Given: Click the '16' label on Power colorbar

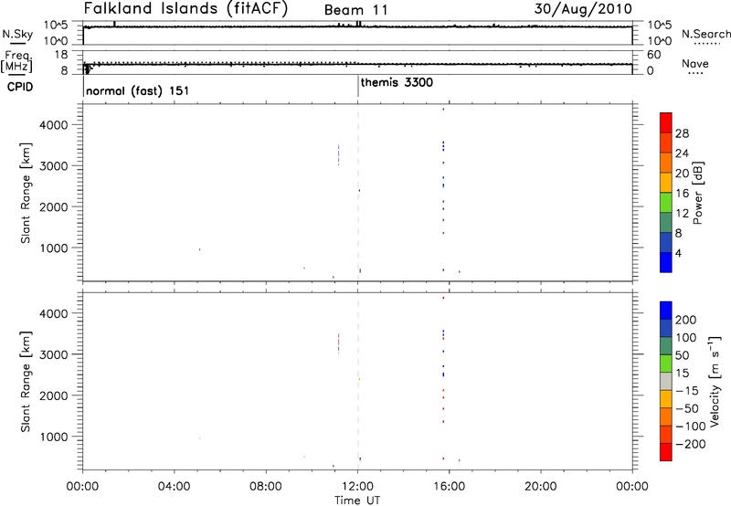Looking at the screenshot, I should [682, 193].
